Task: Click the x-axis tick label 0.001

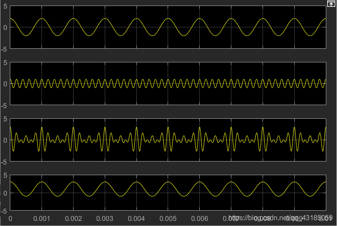Action: click(41, 219)
